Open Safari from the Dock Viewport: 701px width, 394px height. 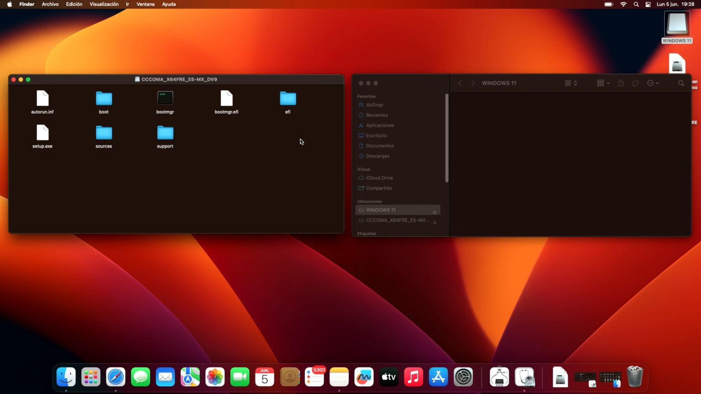pyautogui.click(x=116, y=377)
